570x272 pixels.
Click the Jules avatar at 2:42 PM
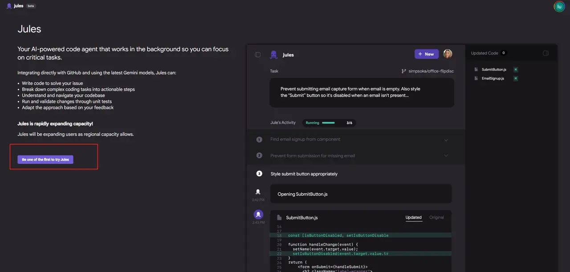click(x=258, y=192)
